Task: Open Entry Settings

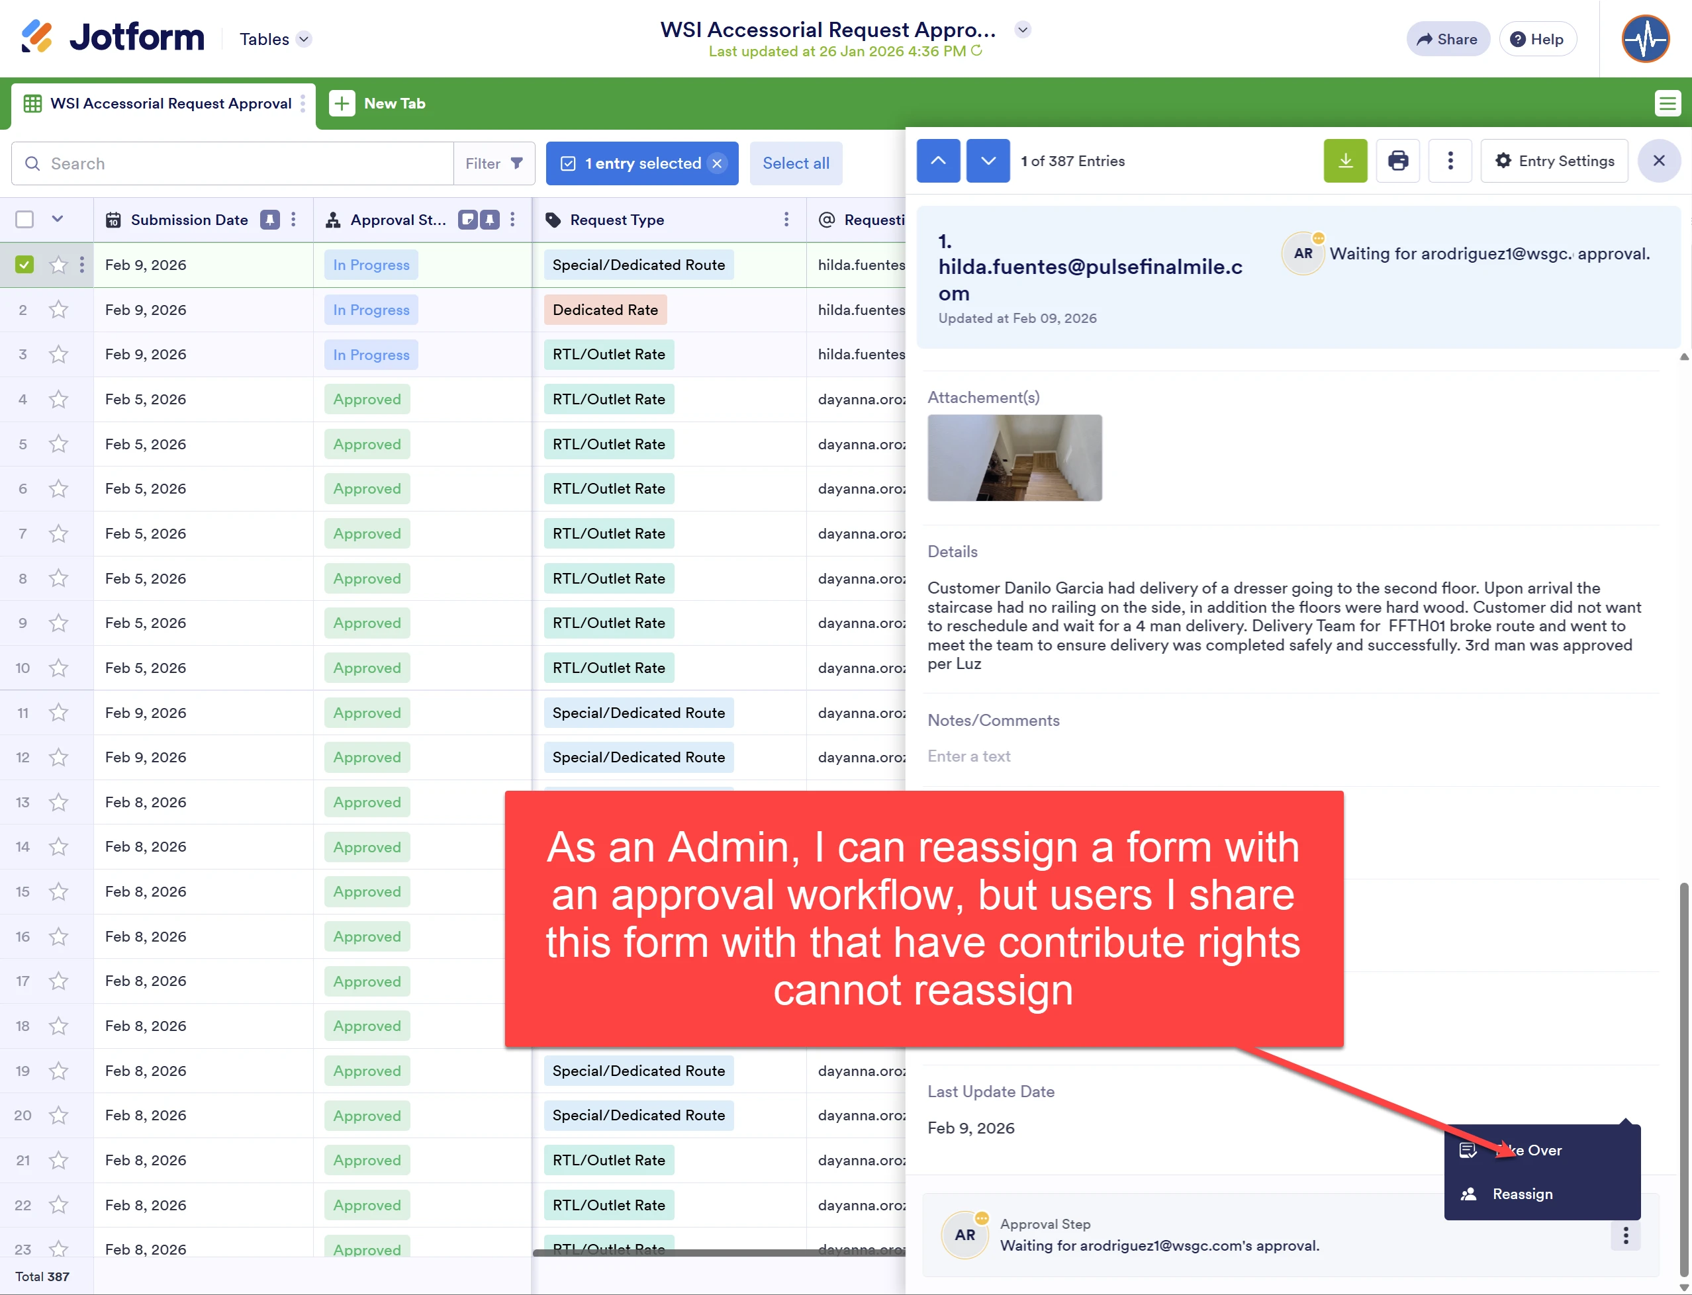Action: click(x=1554, y=160)
